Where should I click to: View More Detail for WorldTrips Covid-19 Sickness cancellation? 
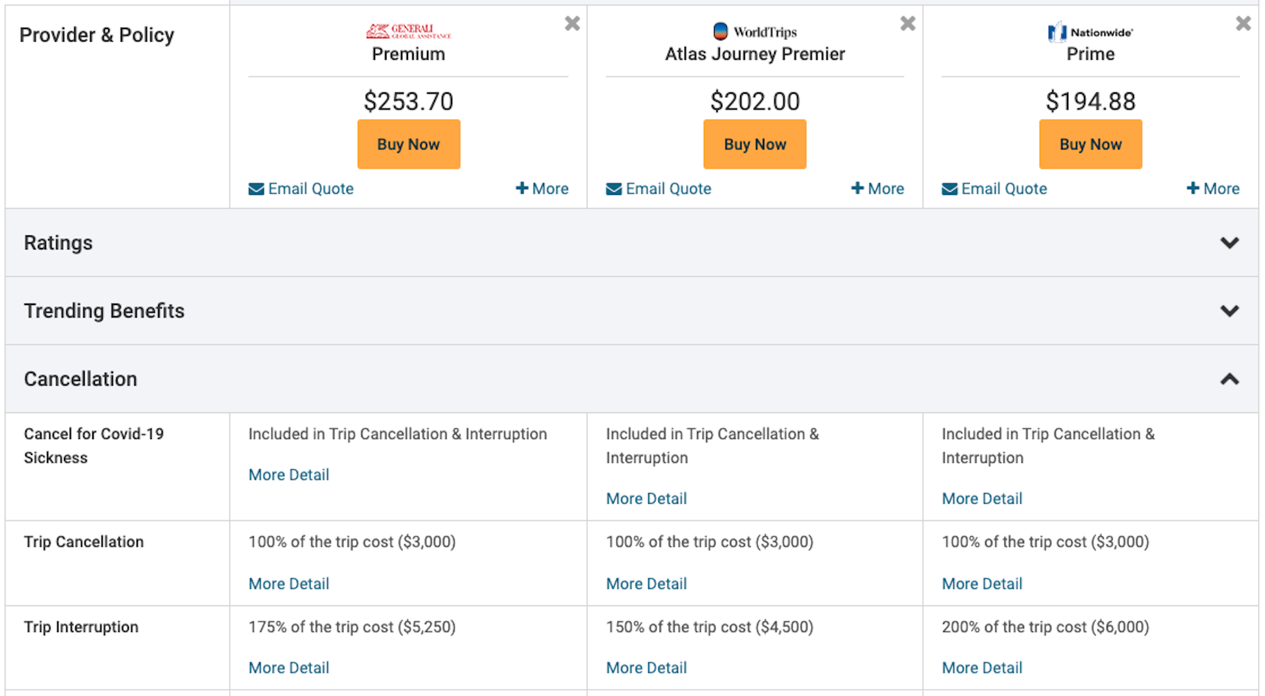pos(646,499)
